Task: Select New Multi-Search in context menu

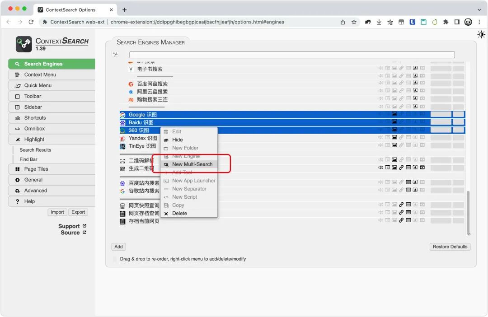Action: click(188, 164)
